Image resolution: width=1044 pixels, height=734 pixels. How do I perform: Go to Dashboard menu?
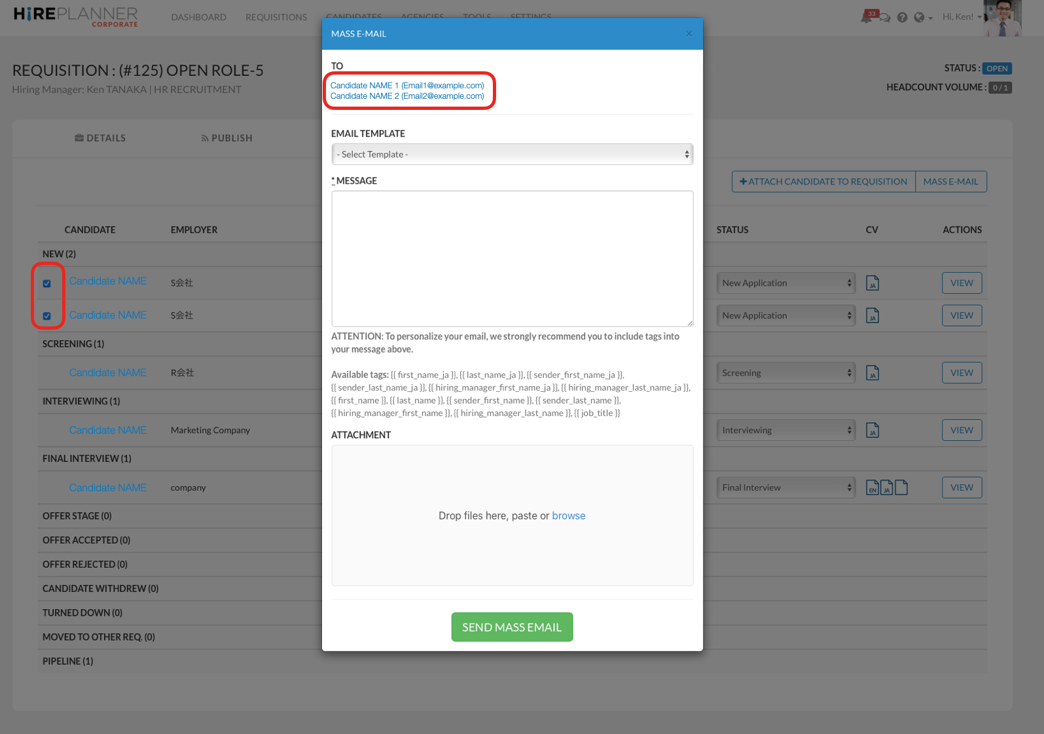click(x=199, y=17)
